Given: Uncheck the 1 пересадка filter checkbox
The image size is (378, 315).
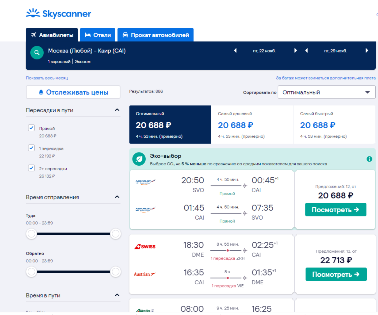Looking at the screenshot, I should (31, 148).
